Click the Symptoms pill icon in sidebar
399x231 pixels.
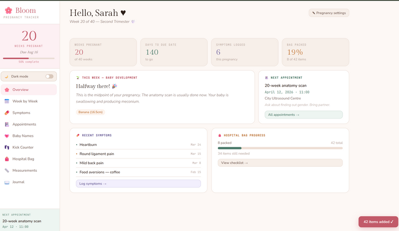click(7, 113)
